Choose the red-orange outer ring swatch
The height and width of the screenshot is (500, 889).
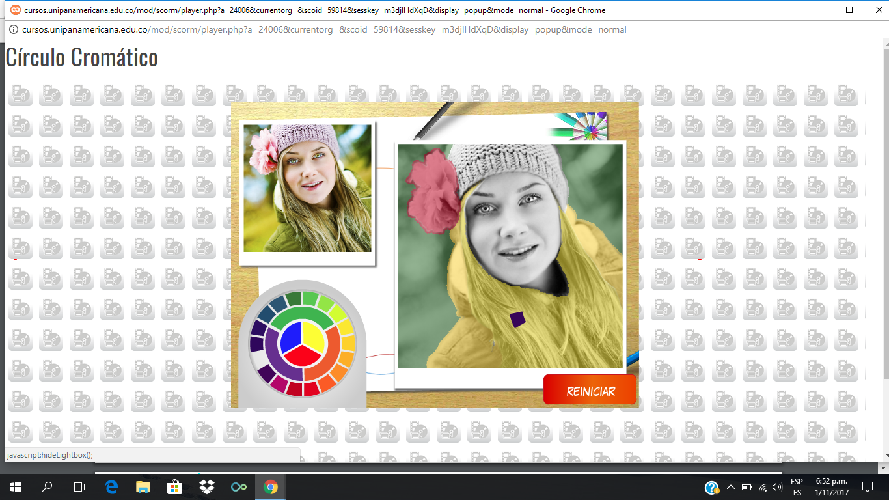(327, 383)
